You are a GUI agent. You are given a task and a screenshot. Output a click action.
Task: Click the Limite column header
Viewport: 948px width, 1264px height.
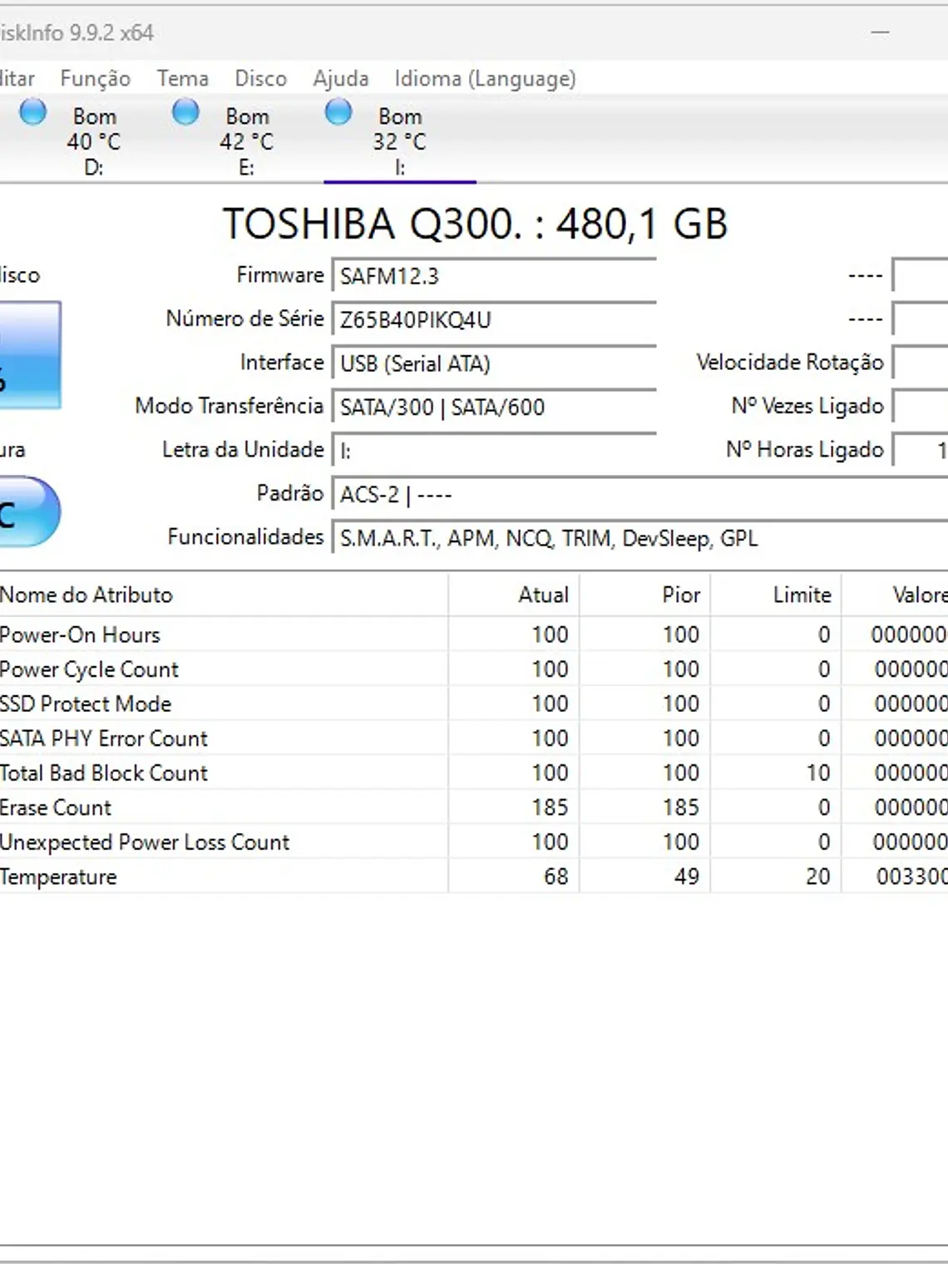(776, 595)
